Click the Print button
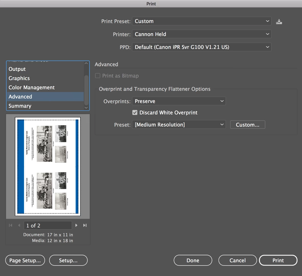 (278, 260)
